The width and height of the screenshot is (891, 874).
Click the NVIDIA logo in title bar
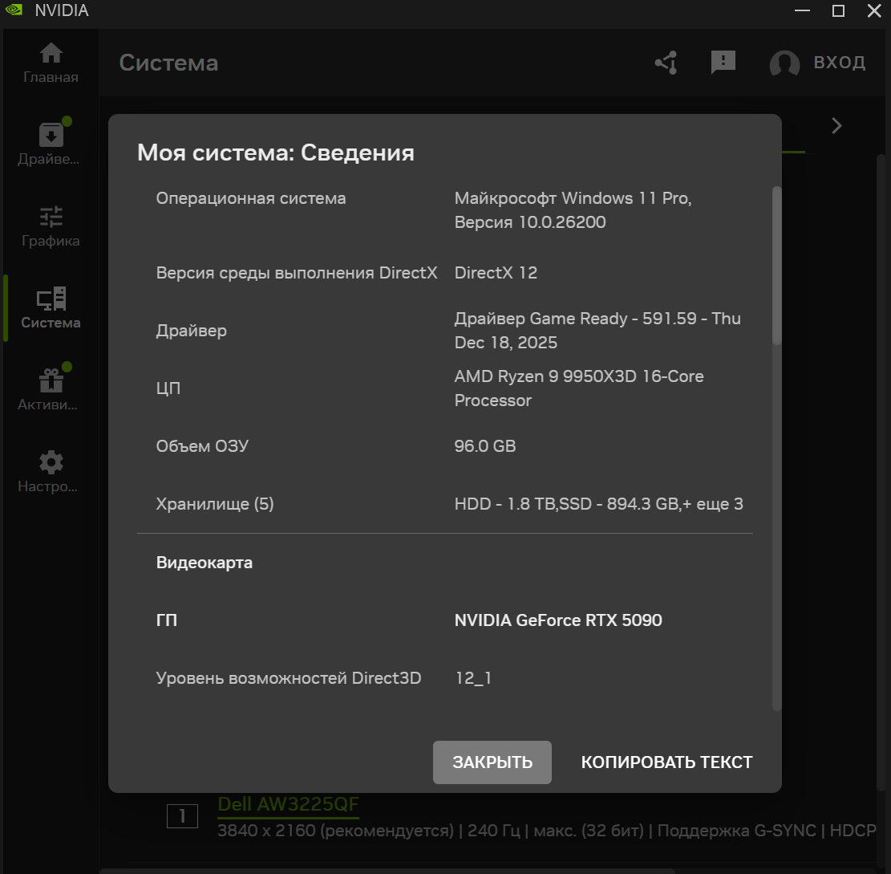[x=14, y=10]
